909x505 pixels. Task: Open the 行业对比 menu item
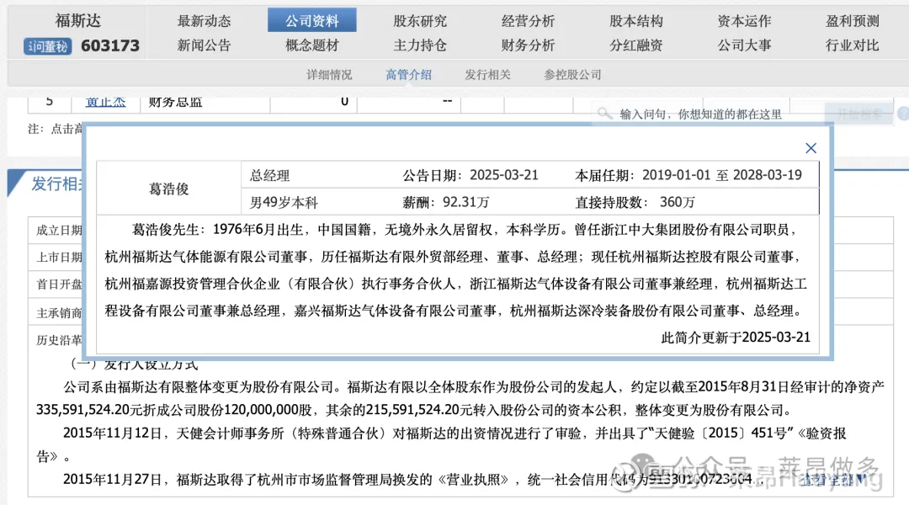coord(852,45)
